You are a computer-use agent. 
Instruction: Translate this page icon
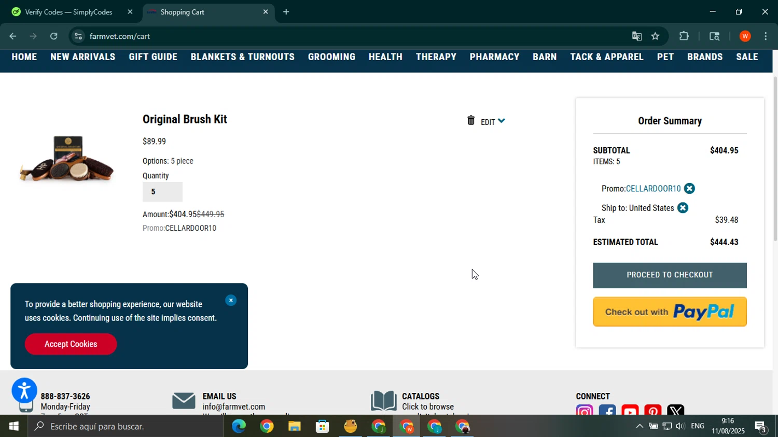637,36
